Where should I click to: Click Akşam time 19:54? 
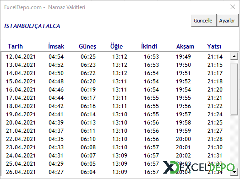pos(183,90)
